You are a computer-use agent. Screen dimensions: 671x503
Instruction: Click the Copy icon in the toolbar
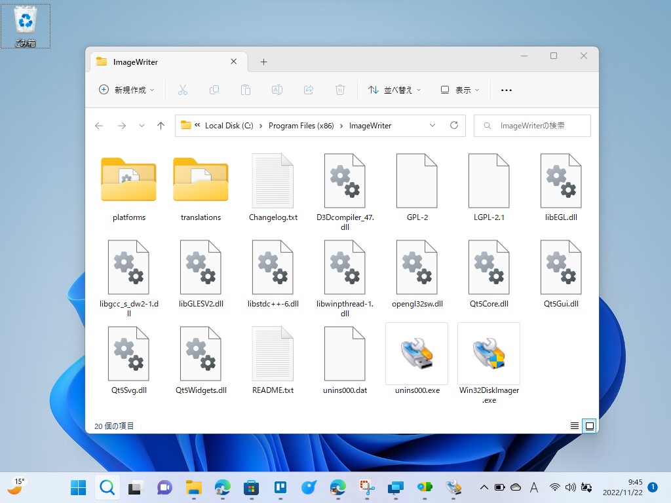214,90
